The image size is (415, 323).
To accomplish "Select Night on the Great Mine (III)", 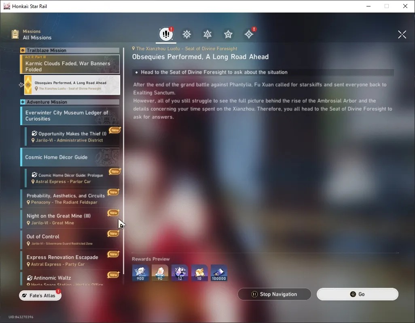I will pos(70,219).
